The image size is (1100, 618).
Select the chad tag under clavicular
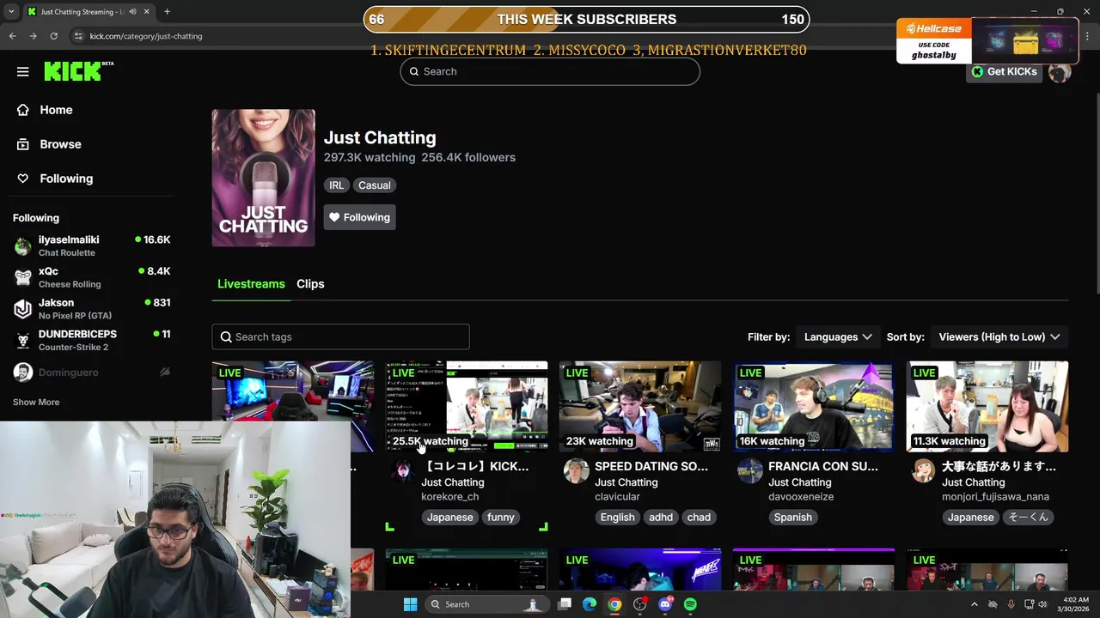pos(699,518)
